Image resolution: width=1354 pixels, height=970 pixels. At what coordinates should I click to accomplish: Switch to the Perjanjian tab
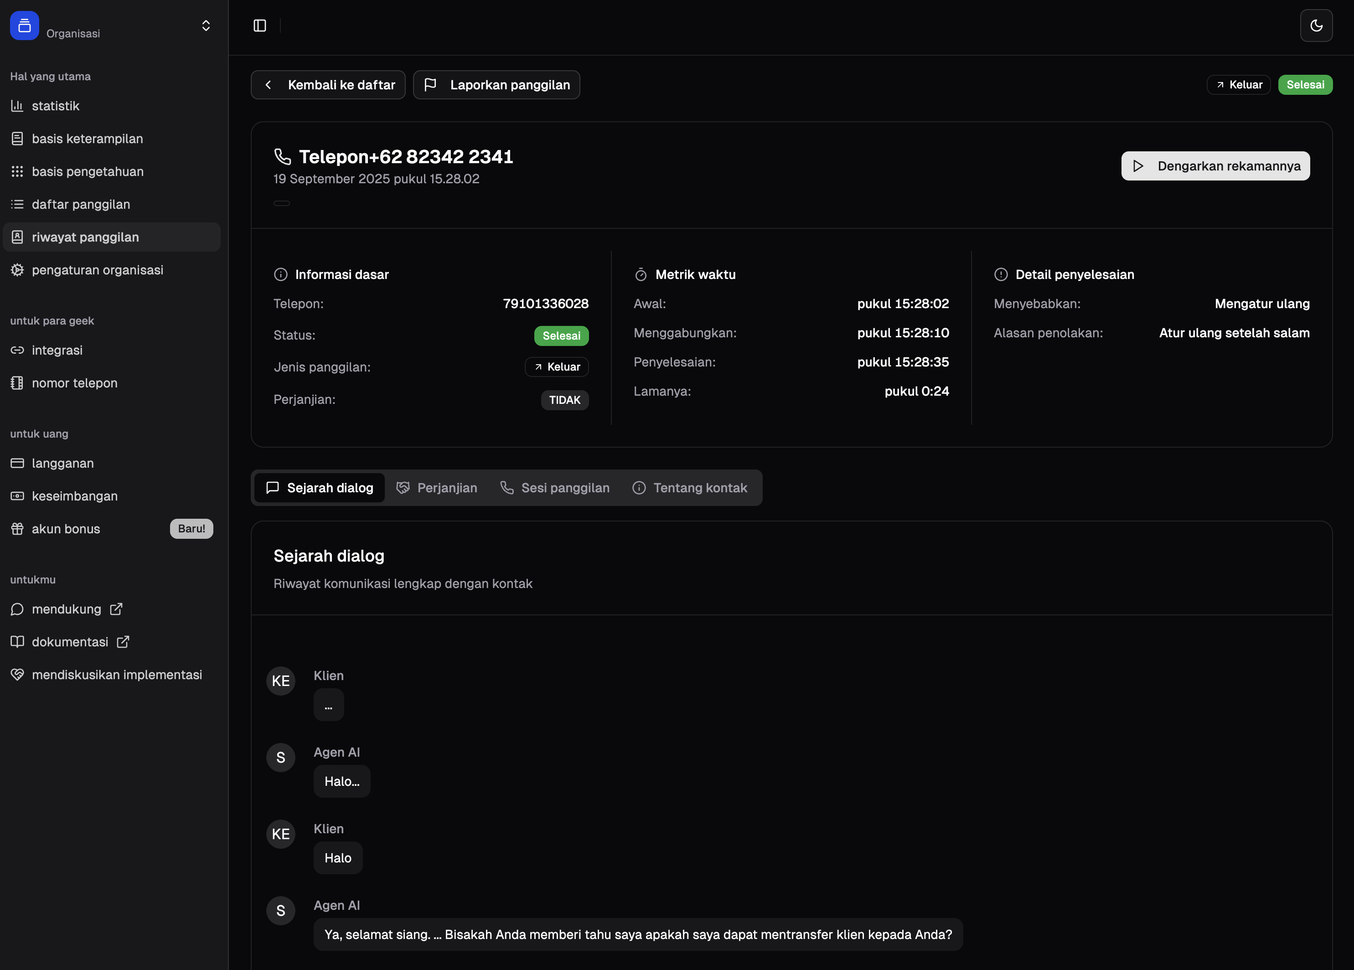[437, 488]
